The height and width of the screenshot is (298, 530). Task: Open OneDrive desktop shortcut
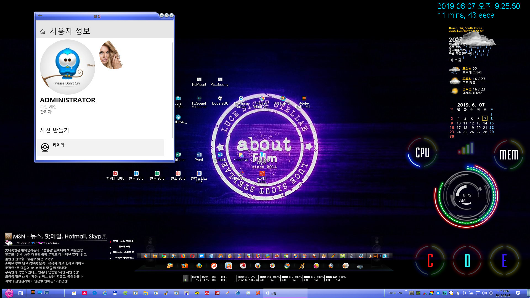point(241,157)
